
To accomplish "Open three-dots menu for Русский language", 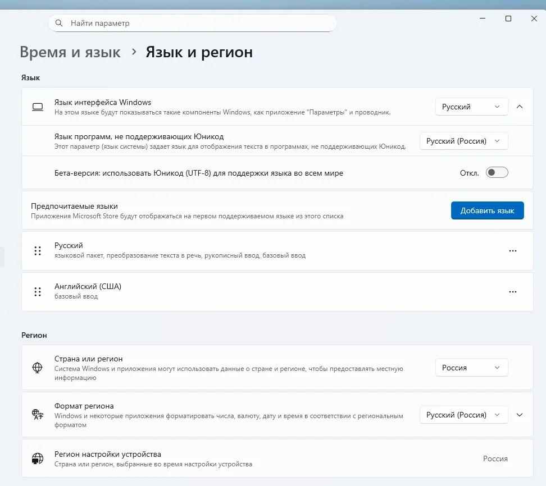I will click(x=512, y=251).
